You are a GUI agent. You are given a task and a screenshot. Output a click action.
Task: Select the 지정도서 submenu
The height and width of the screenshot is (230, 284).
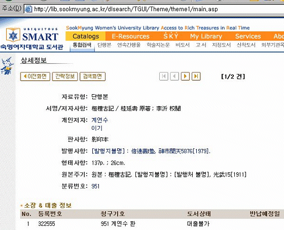click(x=221, y=45)
